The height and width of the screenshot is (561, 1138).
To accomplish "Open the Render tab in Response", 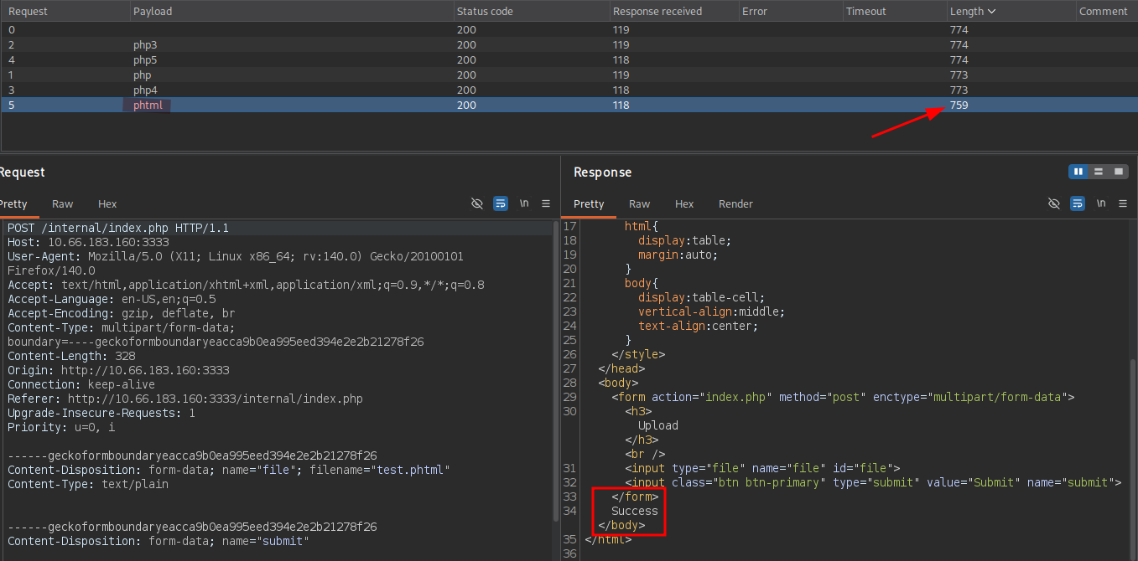I will click(x=735, y=203).
